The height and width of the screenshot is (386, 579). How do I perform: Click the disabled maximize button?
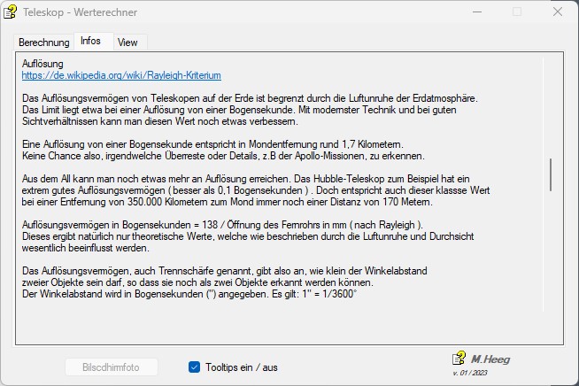click(517, 12)
